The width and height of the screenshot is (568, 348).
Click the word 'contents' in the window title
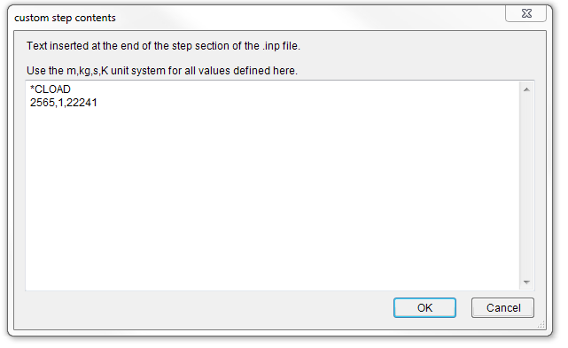point(95,18)
